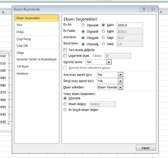The width and height of the screenshot is (168, 158).
Task: Open Kenarları Parlat ve Bulanıklaştır section
Action: [x=36, y=59]
